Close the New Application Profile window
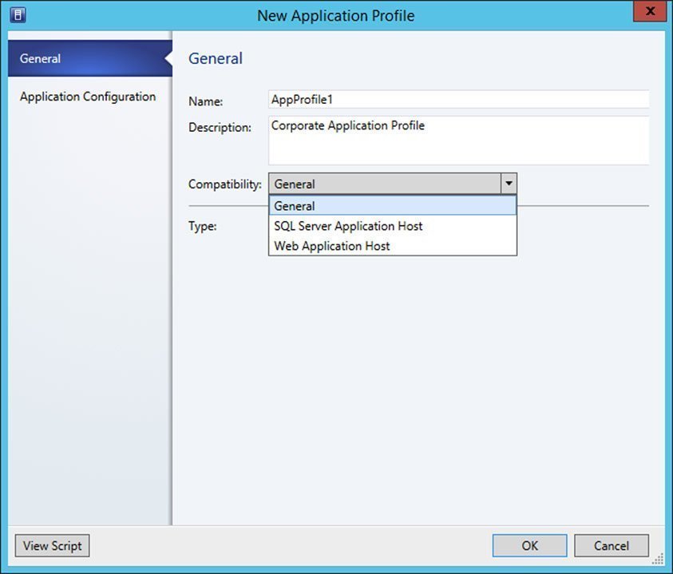 648,12
